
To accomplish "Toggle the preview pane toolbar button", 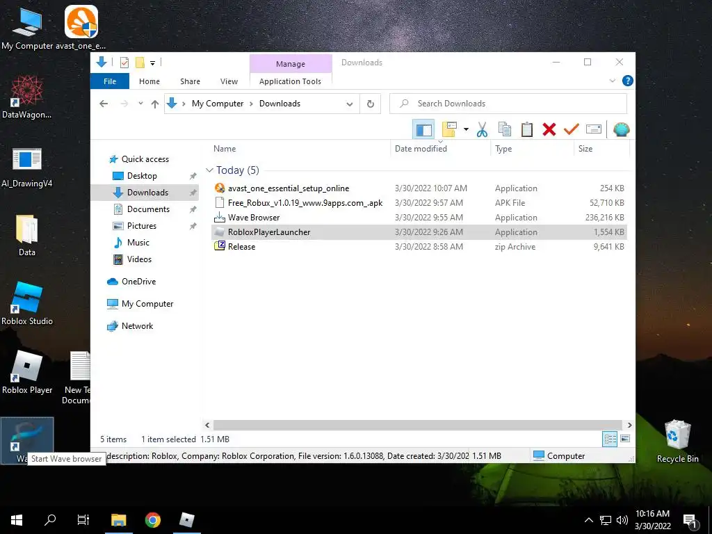I will click(423, 129).
